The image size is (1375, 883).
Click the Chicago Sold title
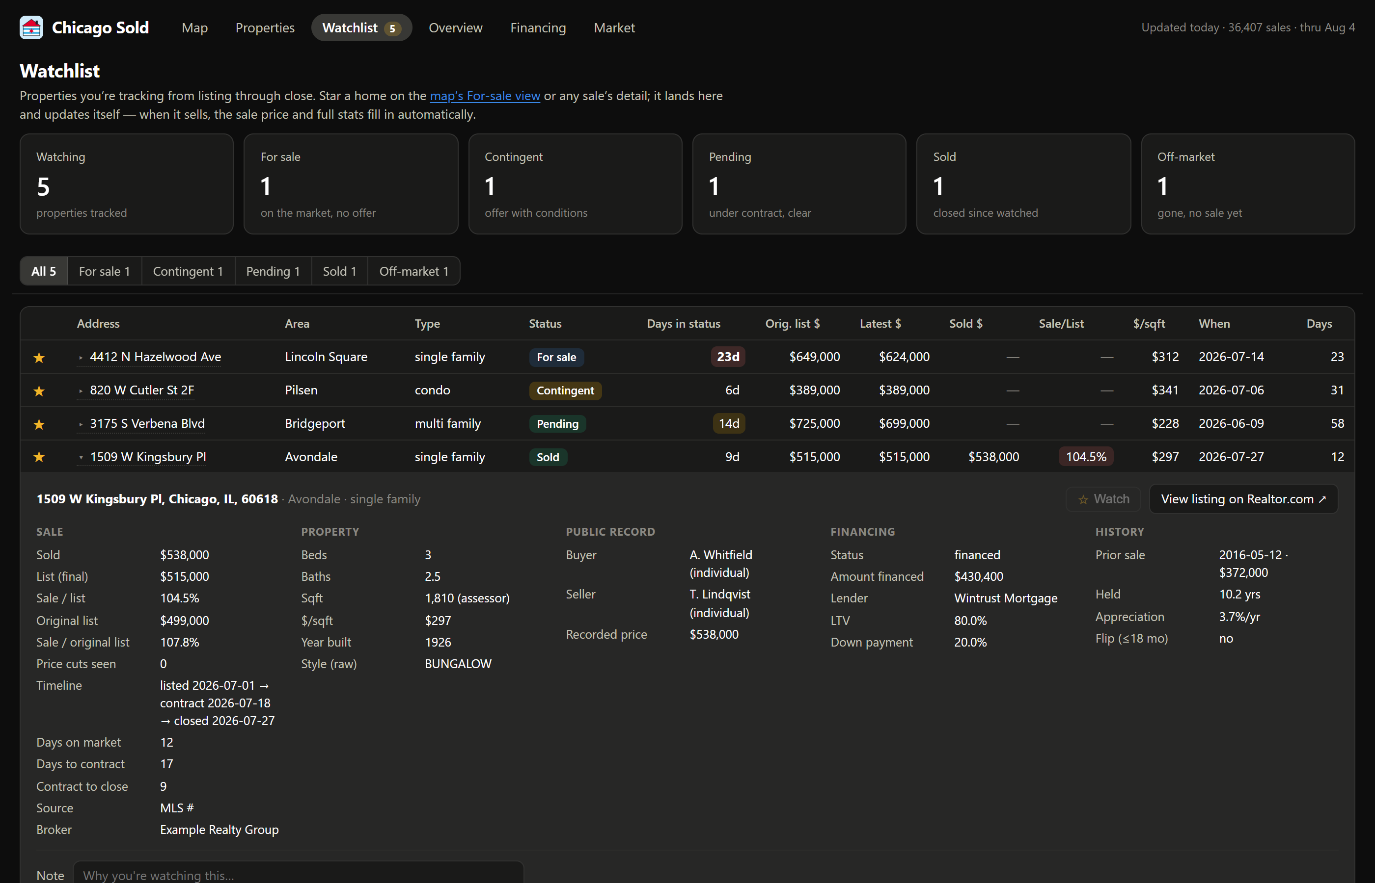(x=101, y=27)
